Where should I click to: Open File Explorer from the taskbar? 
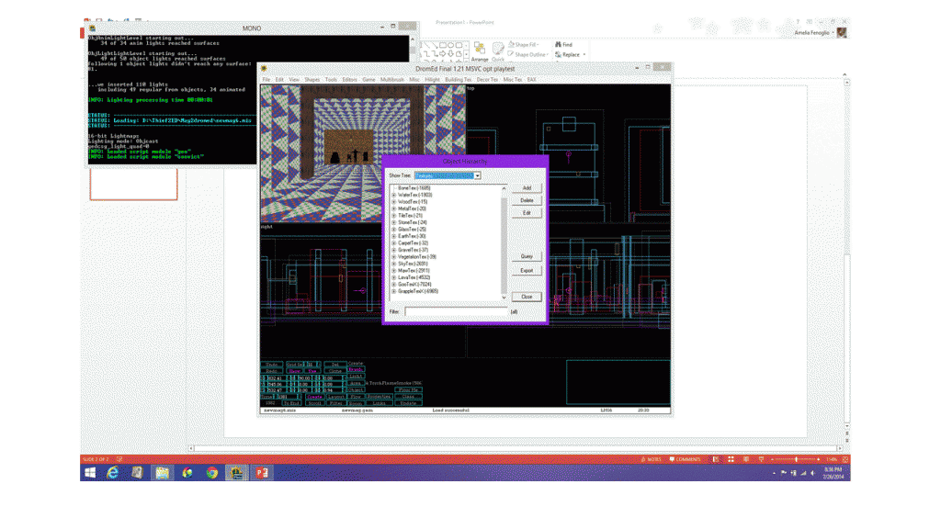click(x=163, y=473)
